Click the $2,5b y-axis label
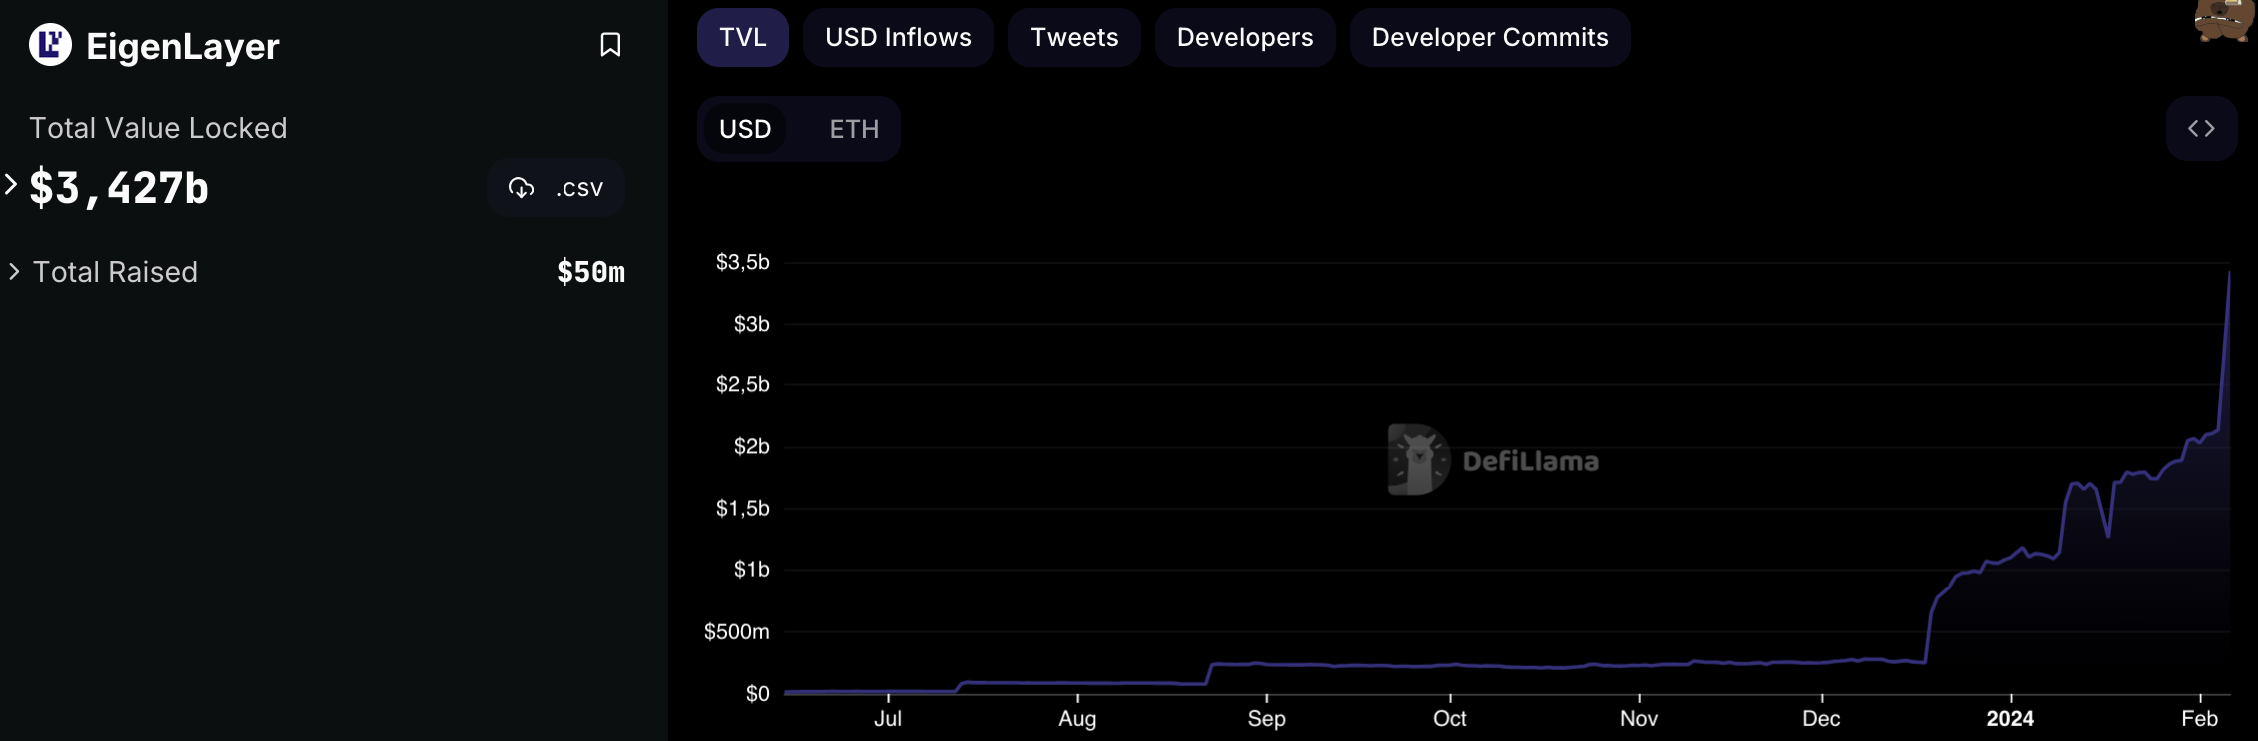 point(742,384)
